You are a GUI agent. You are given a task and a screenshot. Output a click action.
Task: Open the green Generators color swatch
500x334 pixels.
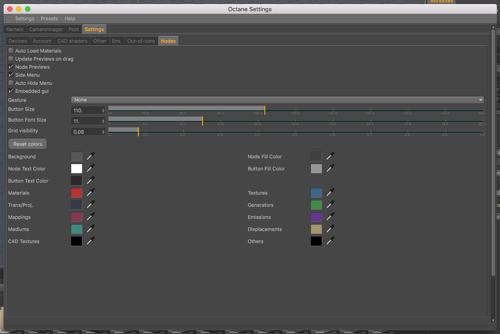(316, 205)
